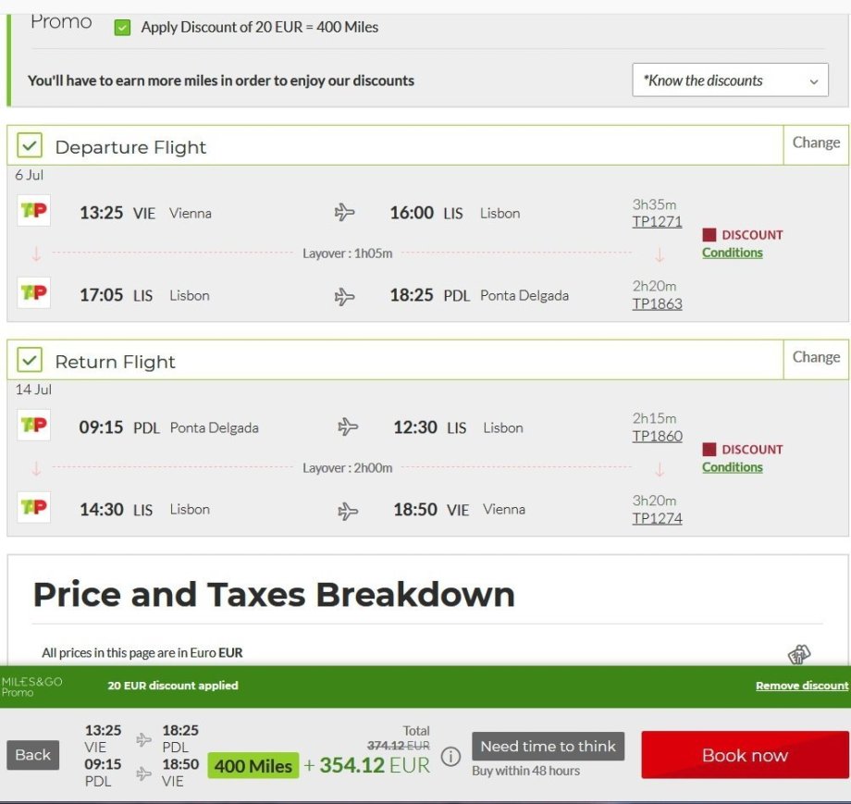Change the Return Flight selection
Viewport: 851px width, 804px height.
coord(816,358)
